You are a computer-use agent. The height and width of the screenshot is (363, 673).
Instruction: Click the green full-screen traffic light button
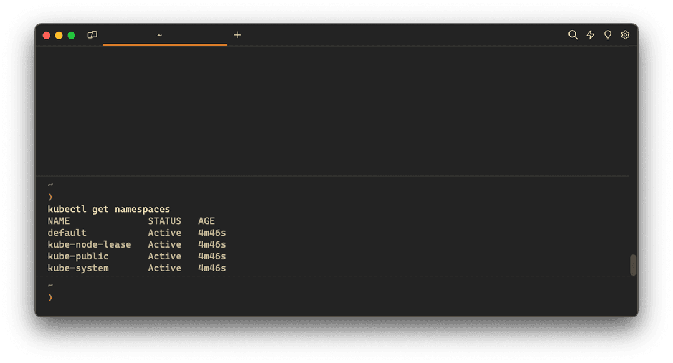[71, 36]
